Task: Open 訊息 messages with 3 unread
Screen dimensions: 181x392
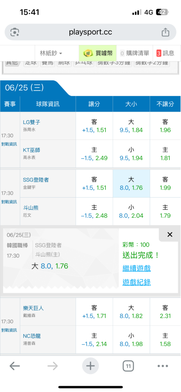Action: [165, 53]
